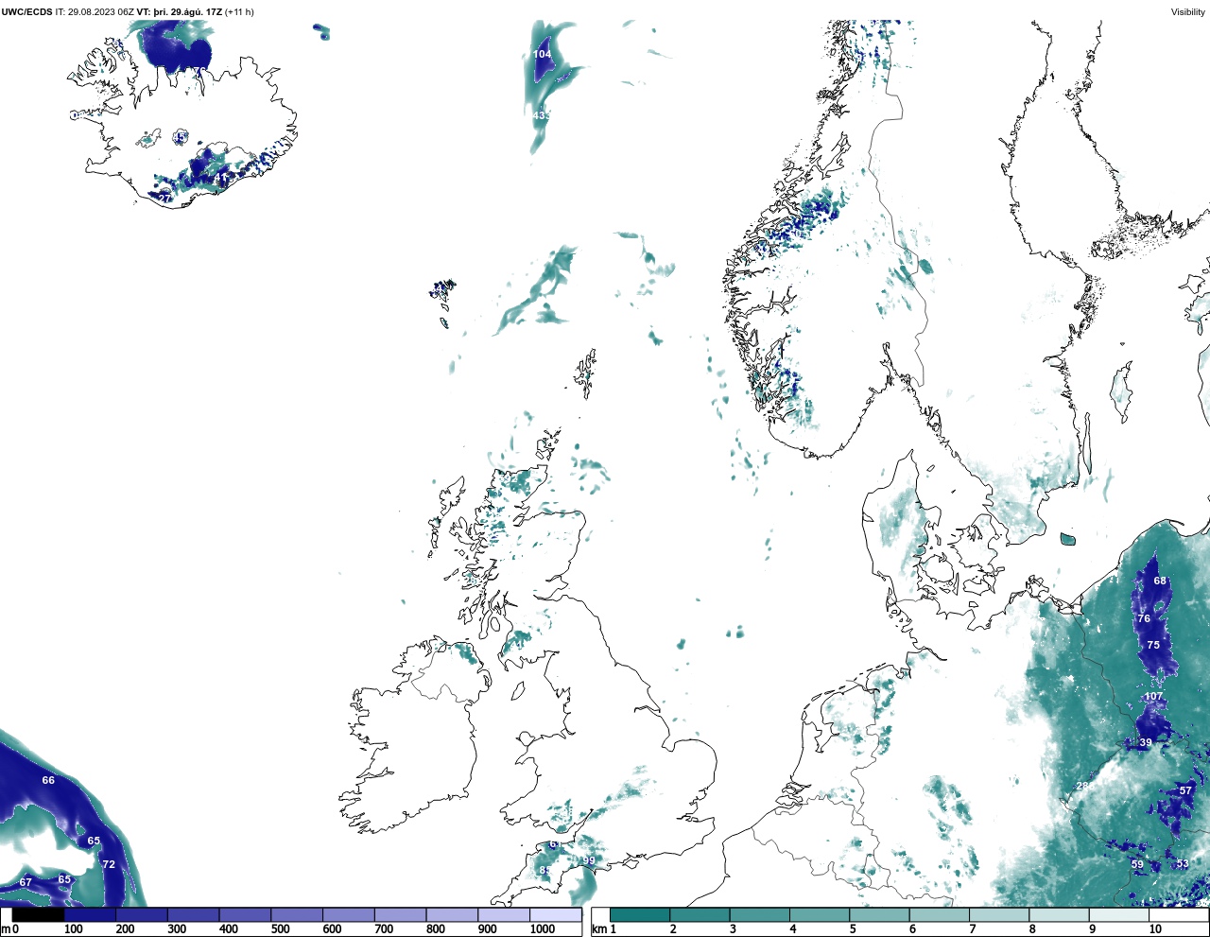Click the '39' value on the map
This screenshot has width=1210, height=937.
(x=1146, y=742)
